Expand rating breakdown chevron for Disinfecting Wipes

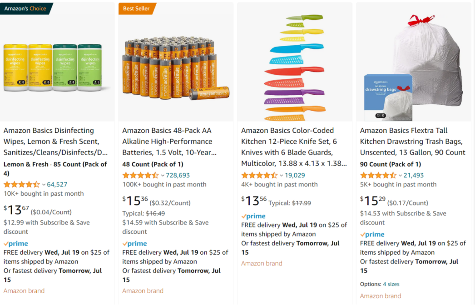[44, 184]
